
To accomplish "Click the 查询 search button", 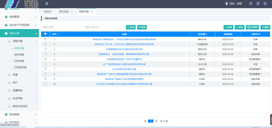I will (x=131, y=27).
